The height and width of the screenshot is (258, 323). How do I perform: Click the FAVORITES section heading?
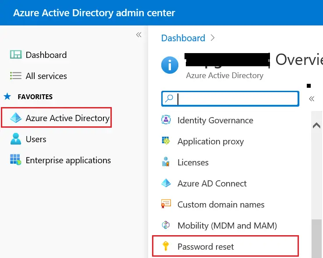pyautogui.click(x=35, y=97)
